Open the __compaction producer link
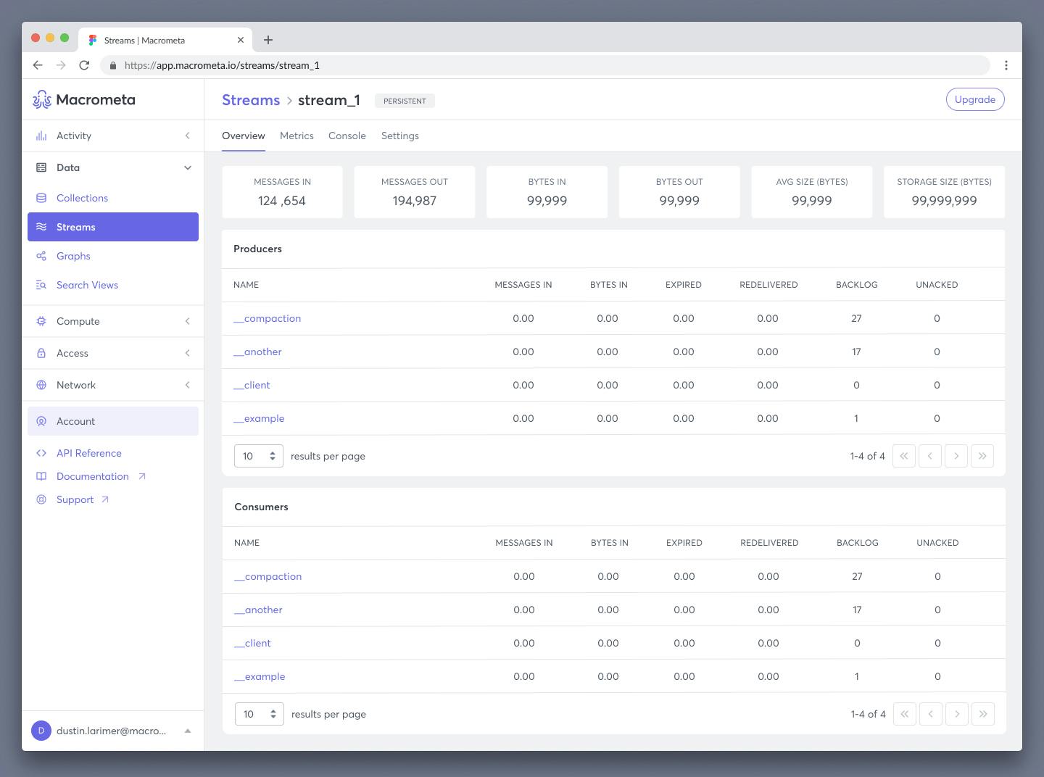This screenshot has width=1044, height=777. [267, 318]
